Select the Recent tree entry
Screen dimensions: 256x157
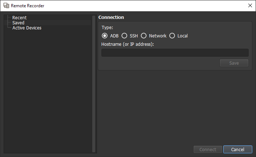point(19,17)
